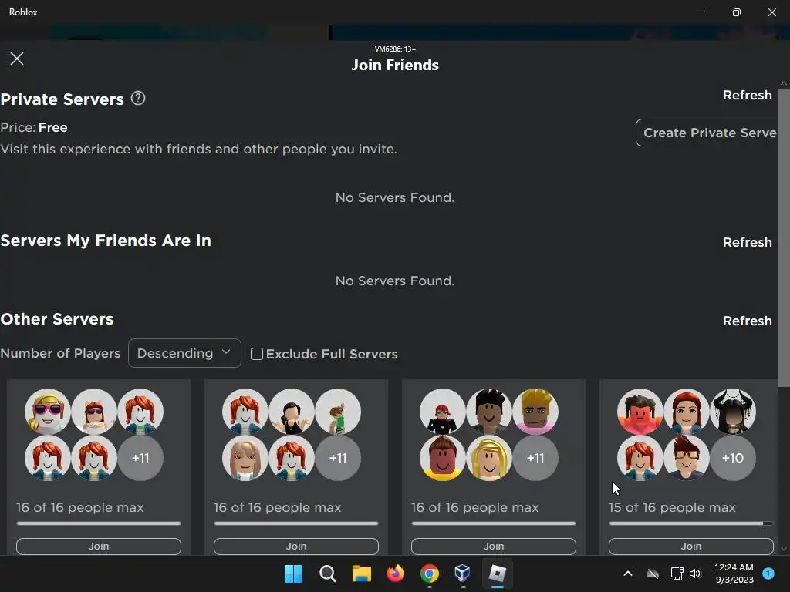This screenshot has height=592, width=790.
Task: Show hidden system tray icons chevron
Action: coord(628,573)
